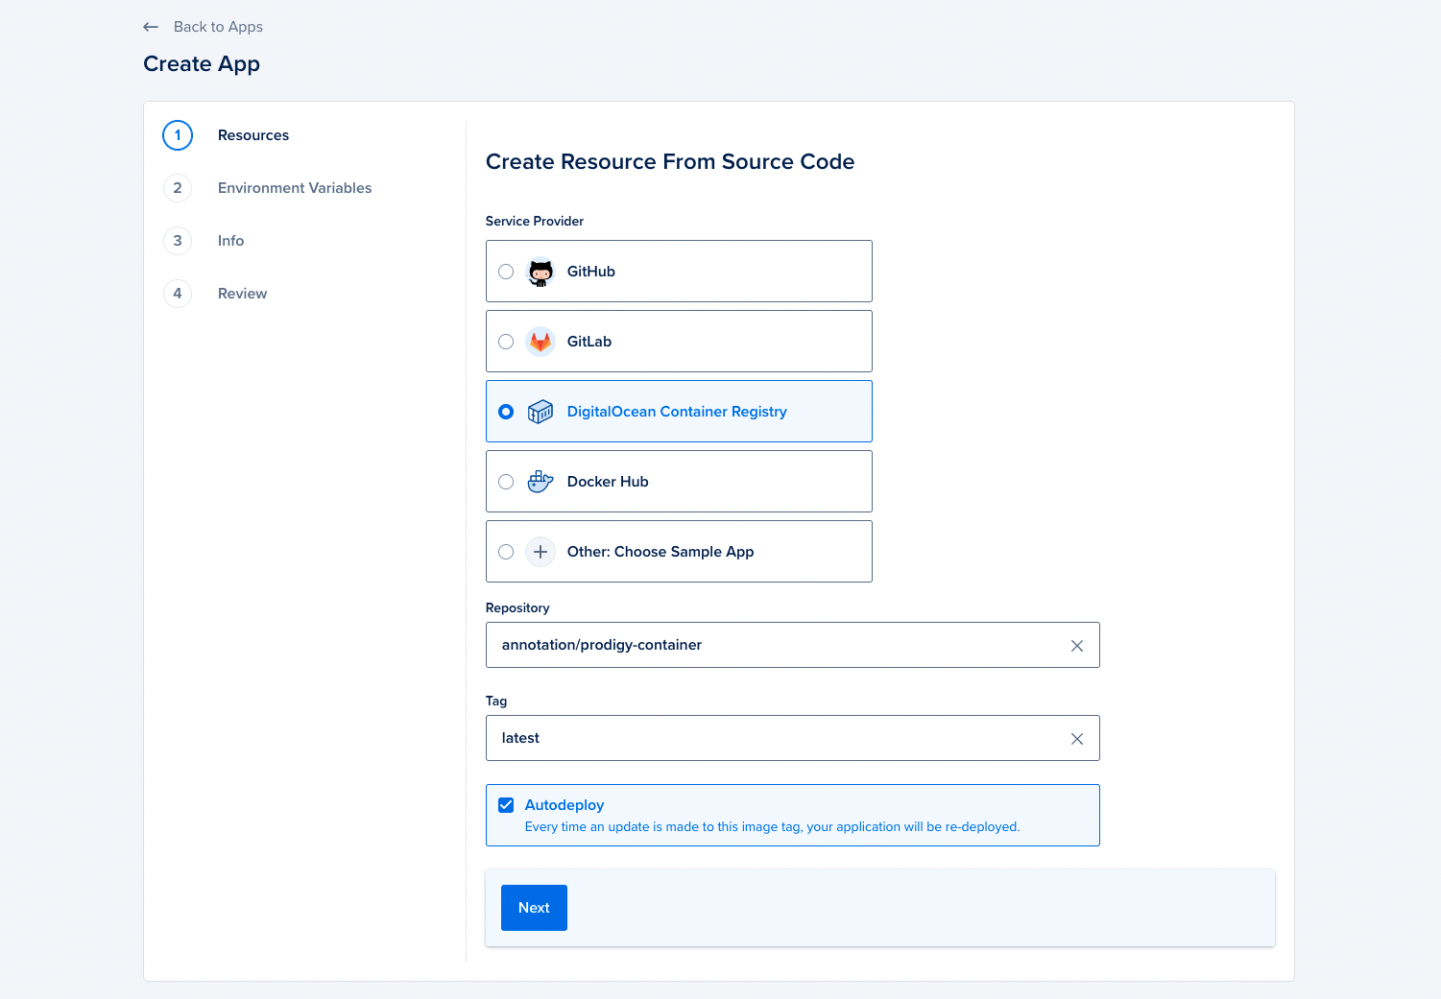The height and width of the screenshot is (999, 1441).
Task: Click the step number 4 circle
Action: (178, 294)
